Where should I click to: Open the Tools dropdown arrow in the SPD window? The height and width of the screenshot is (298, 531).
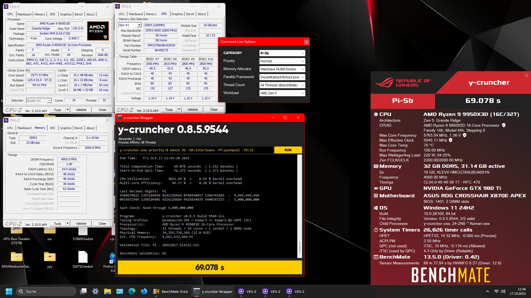[179, 110]
